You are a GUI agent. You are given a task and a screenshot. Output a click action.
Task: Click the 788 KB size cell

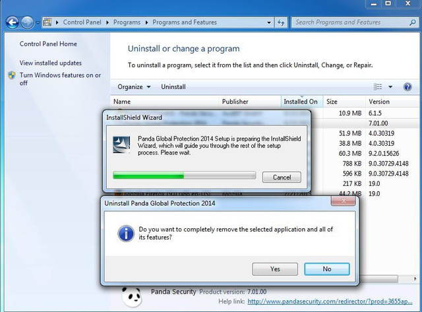click(x=352, y=164)
